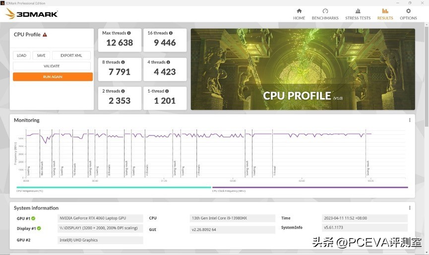Viewport: 429px width, 255px height.
Task: Click the DISPLAY1 3200 × 2000 field
Action: pyautogui.click(x=100, y=228)
